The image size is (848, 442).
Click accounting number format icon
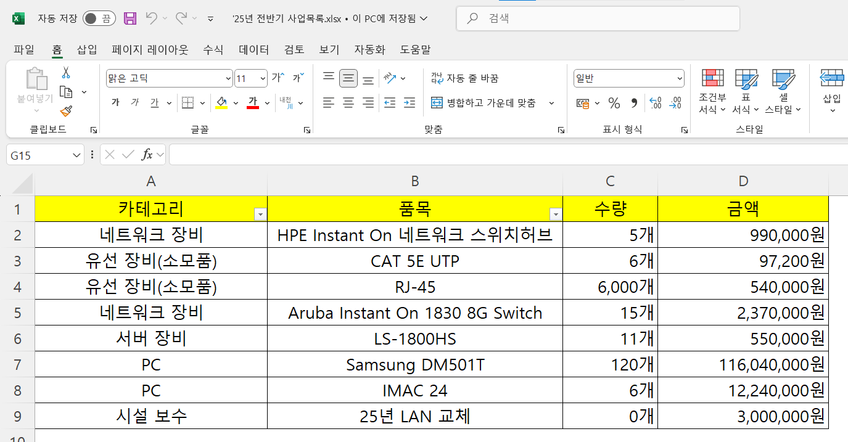pyautogui.click(x=583, y=103)
